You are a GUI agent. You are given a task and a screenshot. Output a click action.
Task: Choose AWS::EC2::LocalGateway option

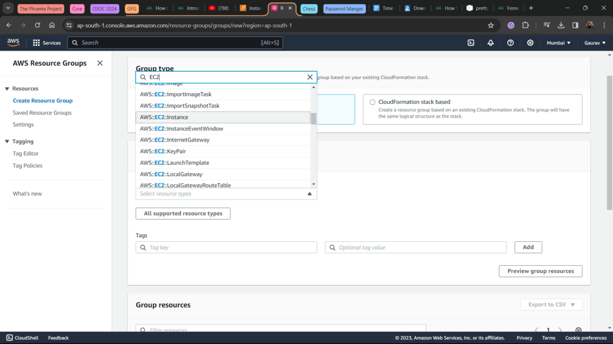tap(223, 174)
